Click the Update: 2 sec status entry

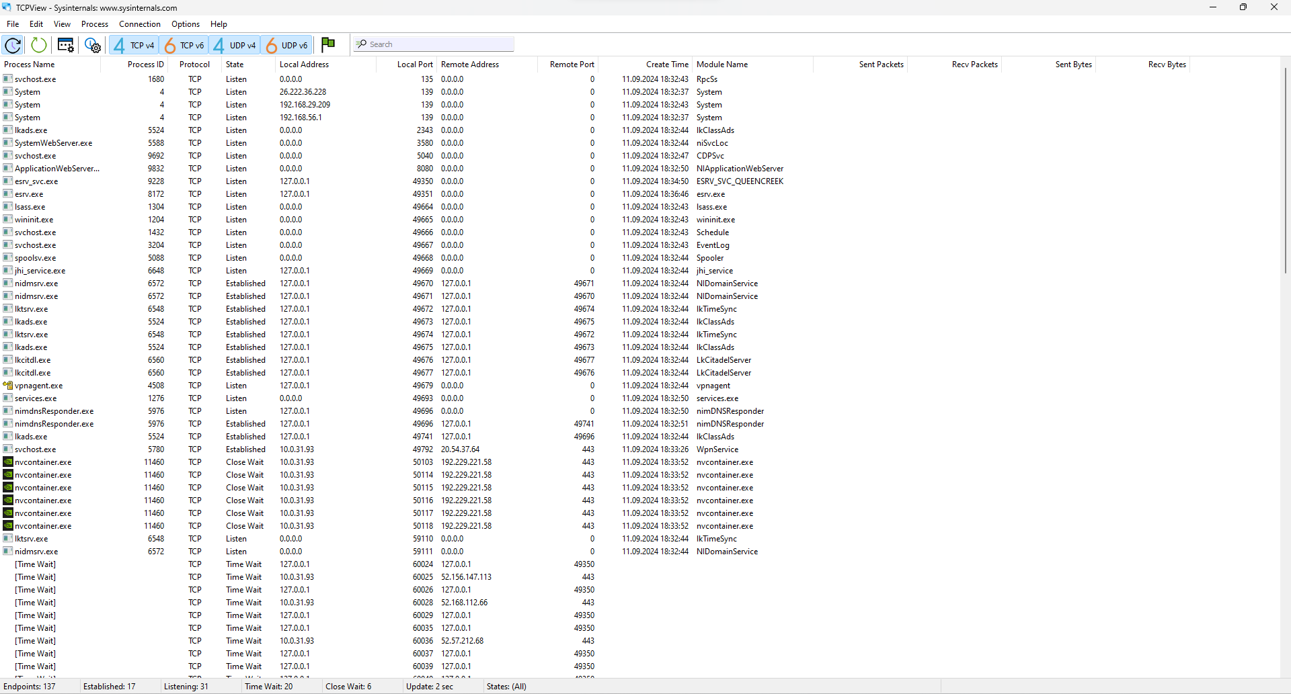click(x=429, y=687)
